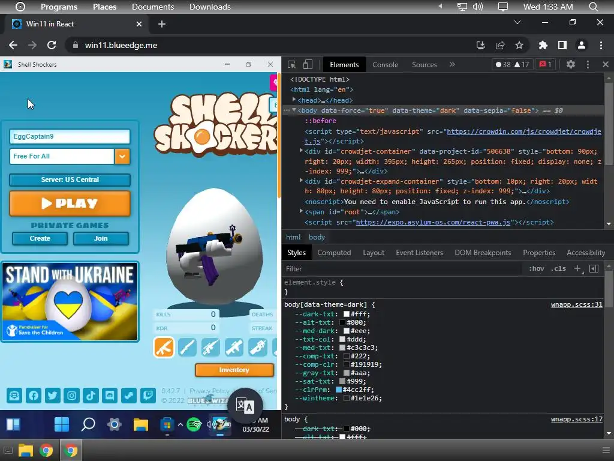Toggle .cls class editor

point(558,268)
